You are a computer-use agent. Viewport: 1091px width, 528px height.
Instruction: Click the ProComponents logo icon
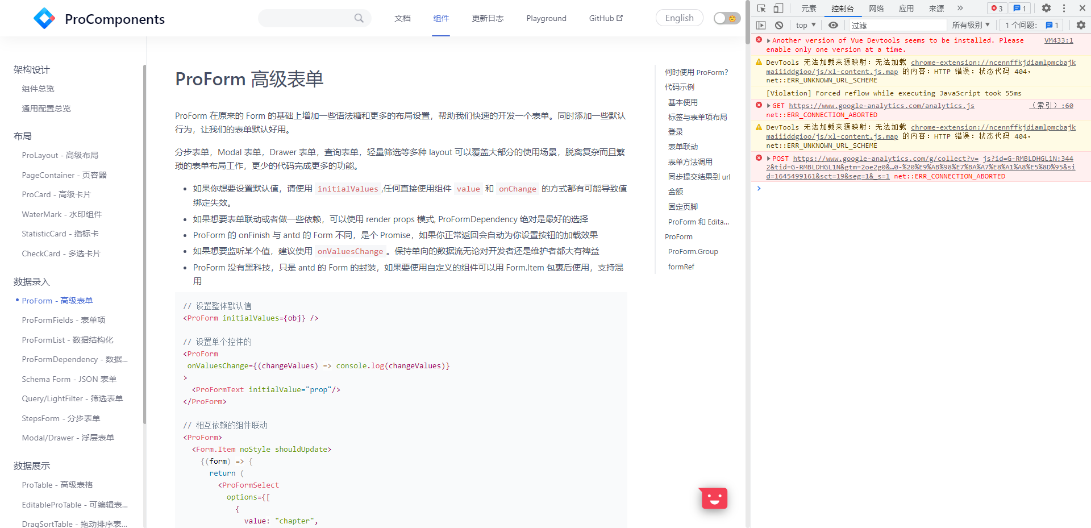click(x=44, y=18)
